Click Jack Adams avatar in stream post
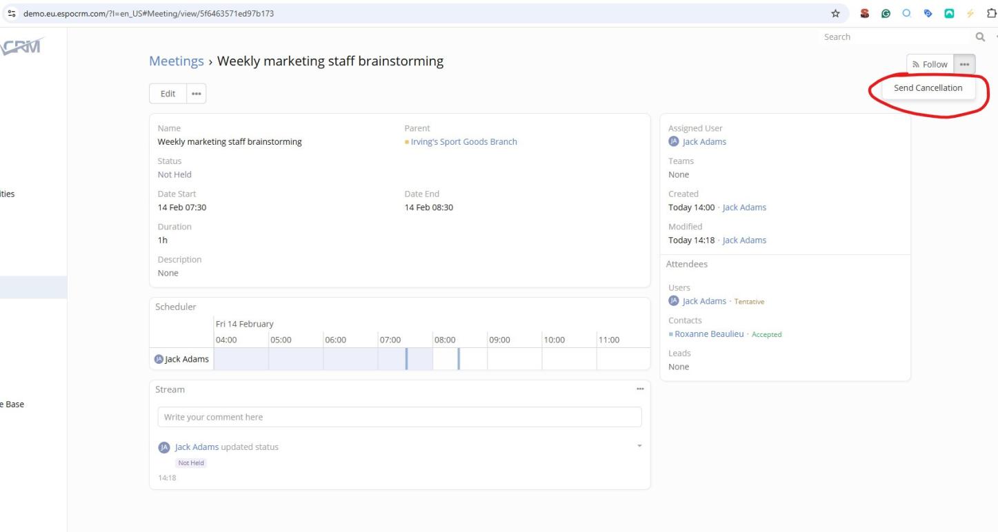The image size is (998, 532). pyautogui.click(x=163, y=447)
